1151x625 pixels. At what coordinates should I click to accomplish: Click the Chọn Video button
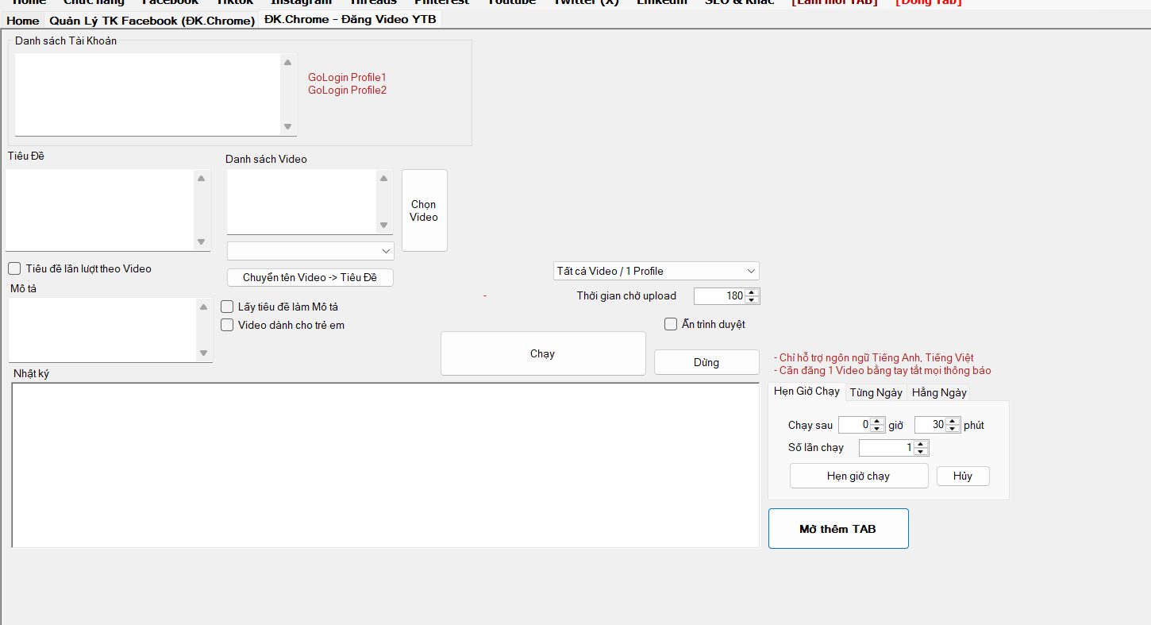point(424,210)
